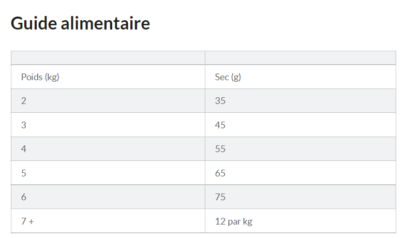Click the weight cell showing 2
Viewport: 406px width, 238px height.
coord(24,101)
